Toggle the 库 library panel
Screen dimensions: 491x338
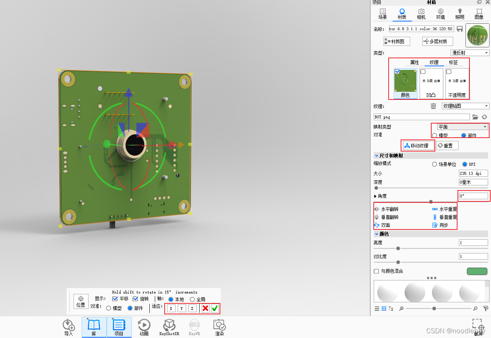tap(94, 327)
